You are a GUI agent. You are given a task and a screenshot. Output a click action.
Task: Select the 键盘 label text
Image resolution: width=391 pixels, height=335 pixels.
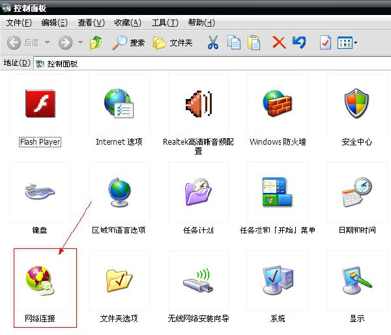40,230
